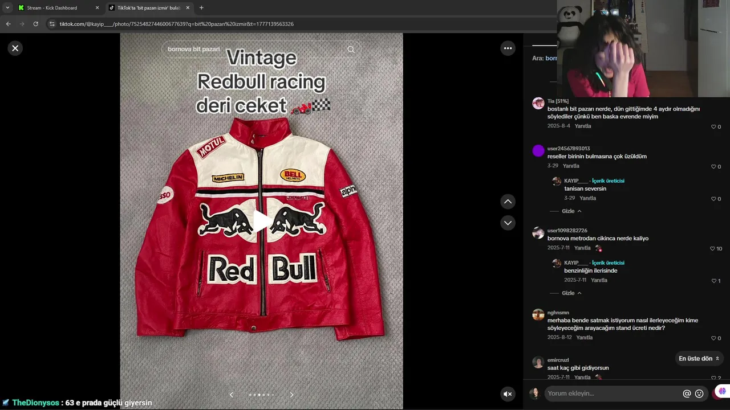The width and height of the screenshot is (730, 410).
Task: Open username link 'nghnsmn'
Action: [558, 313]
